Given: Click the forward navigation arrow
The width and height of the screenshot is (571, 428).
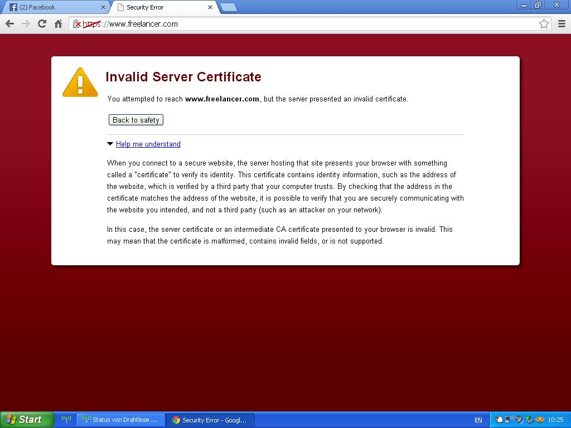Looking at the screenshot, I should (x=26, y=24).
